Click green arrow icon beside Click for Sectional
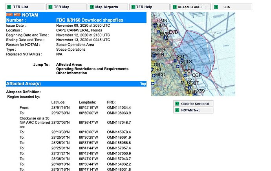Viewport: 271px width, 171px height. [x=177, y=104]
